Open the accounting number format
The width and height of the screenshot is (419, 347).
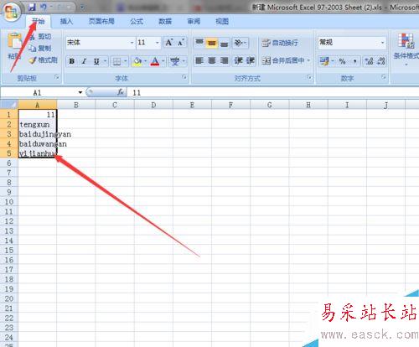(x=324, y=61)
